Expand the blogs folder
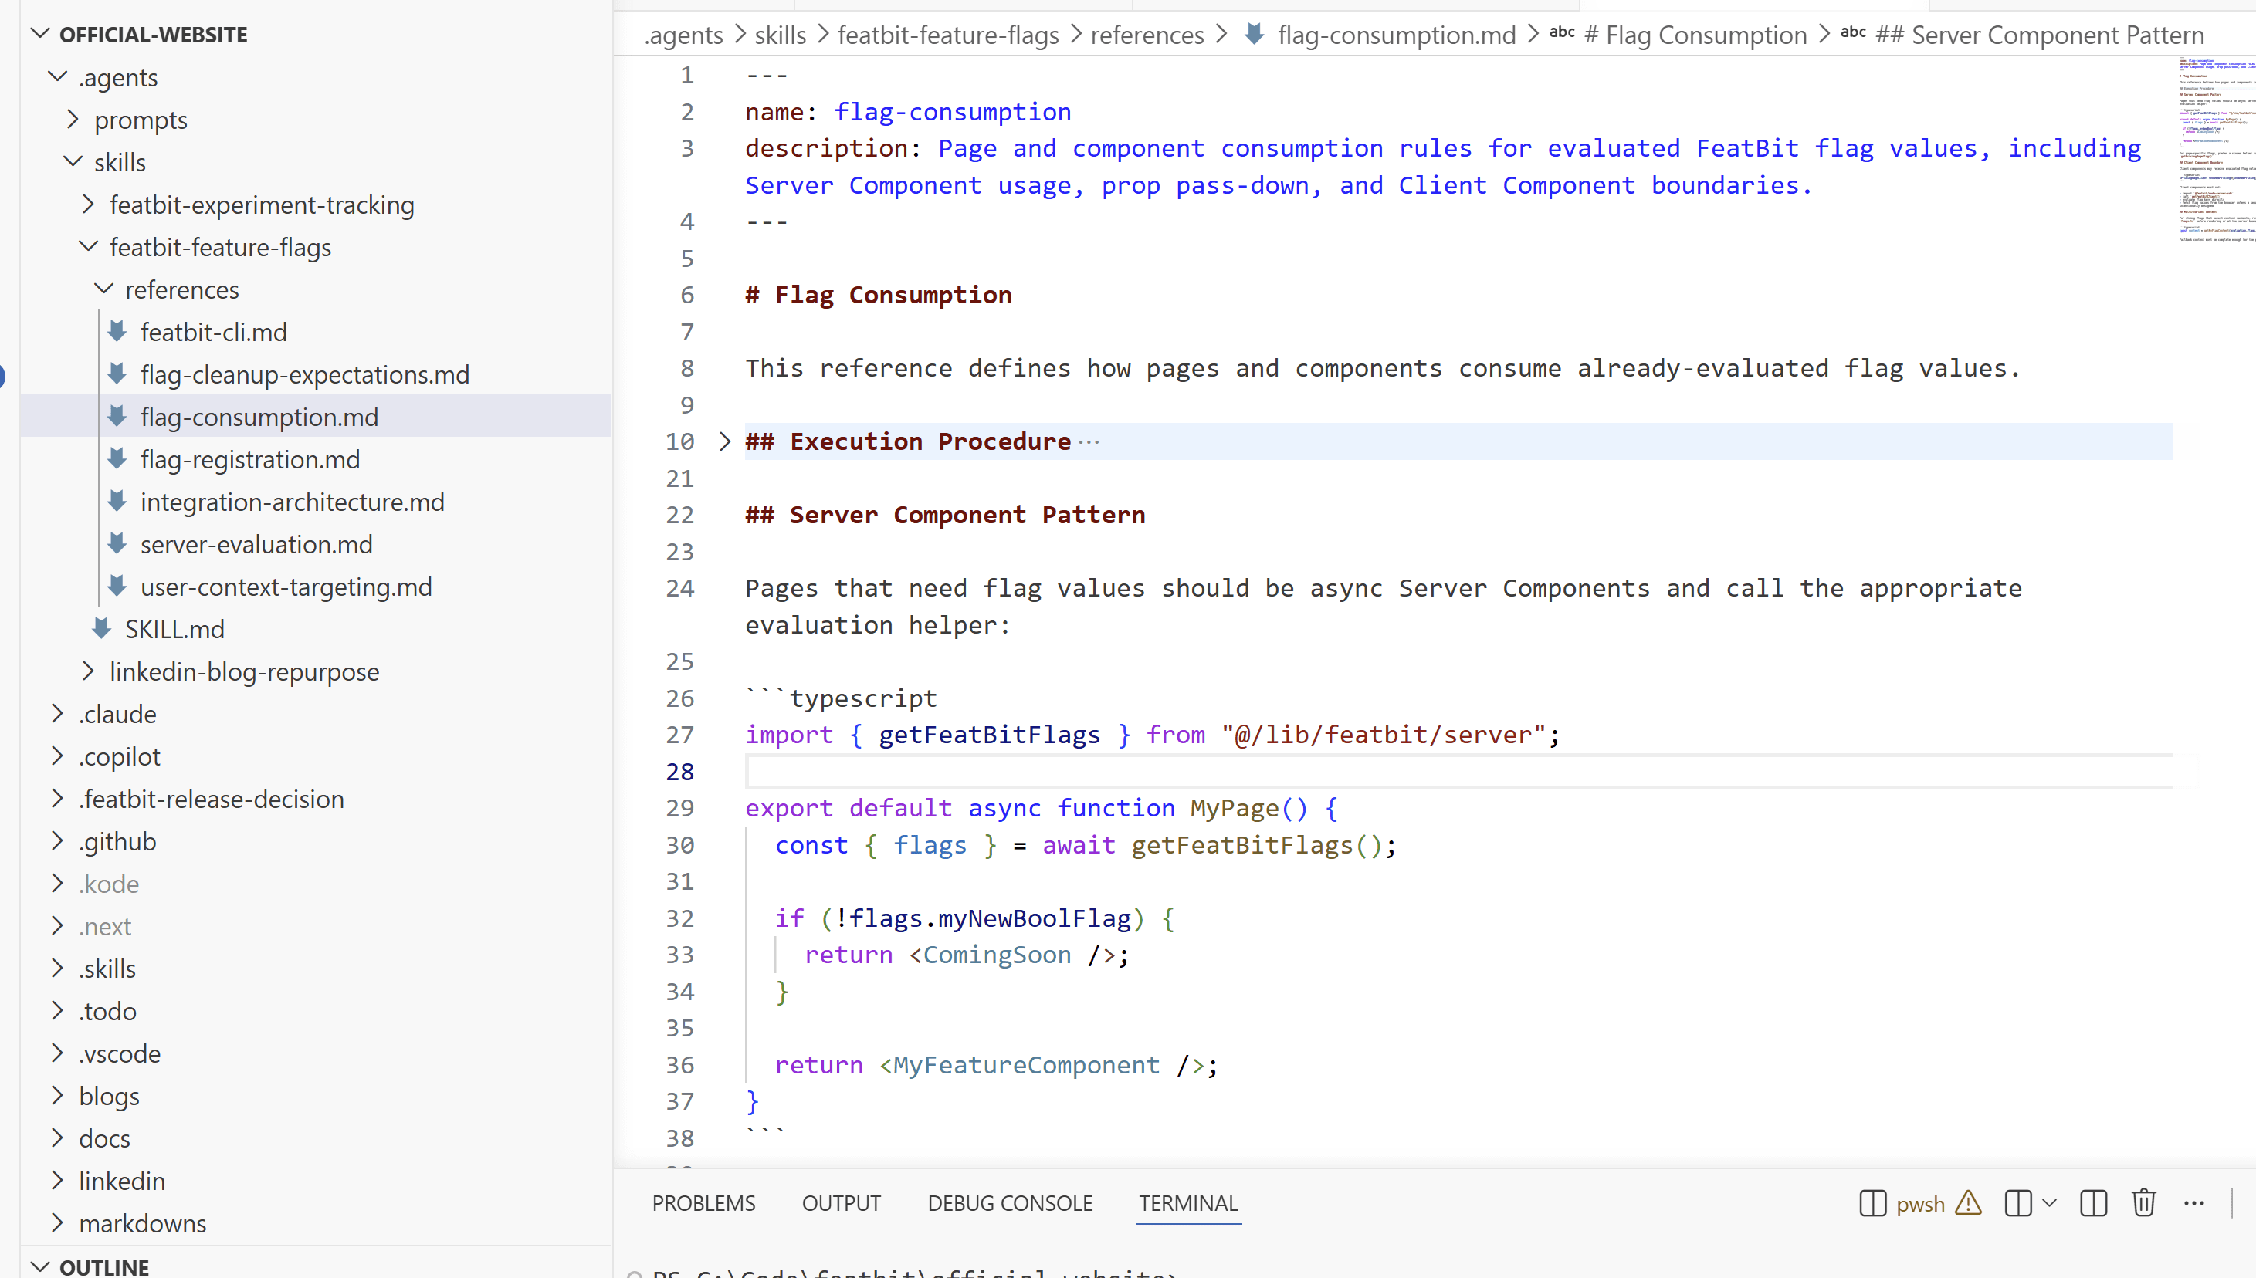The height and width of the screenshot is (1278, 2256). pos(58,1095)
